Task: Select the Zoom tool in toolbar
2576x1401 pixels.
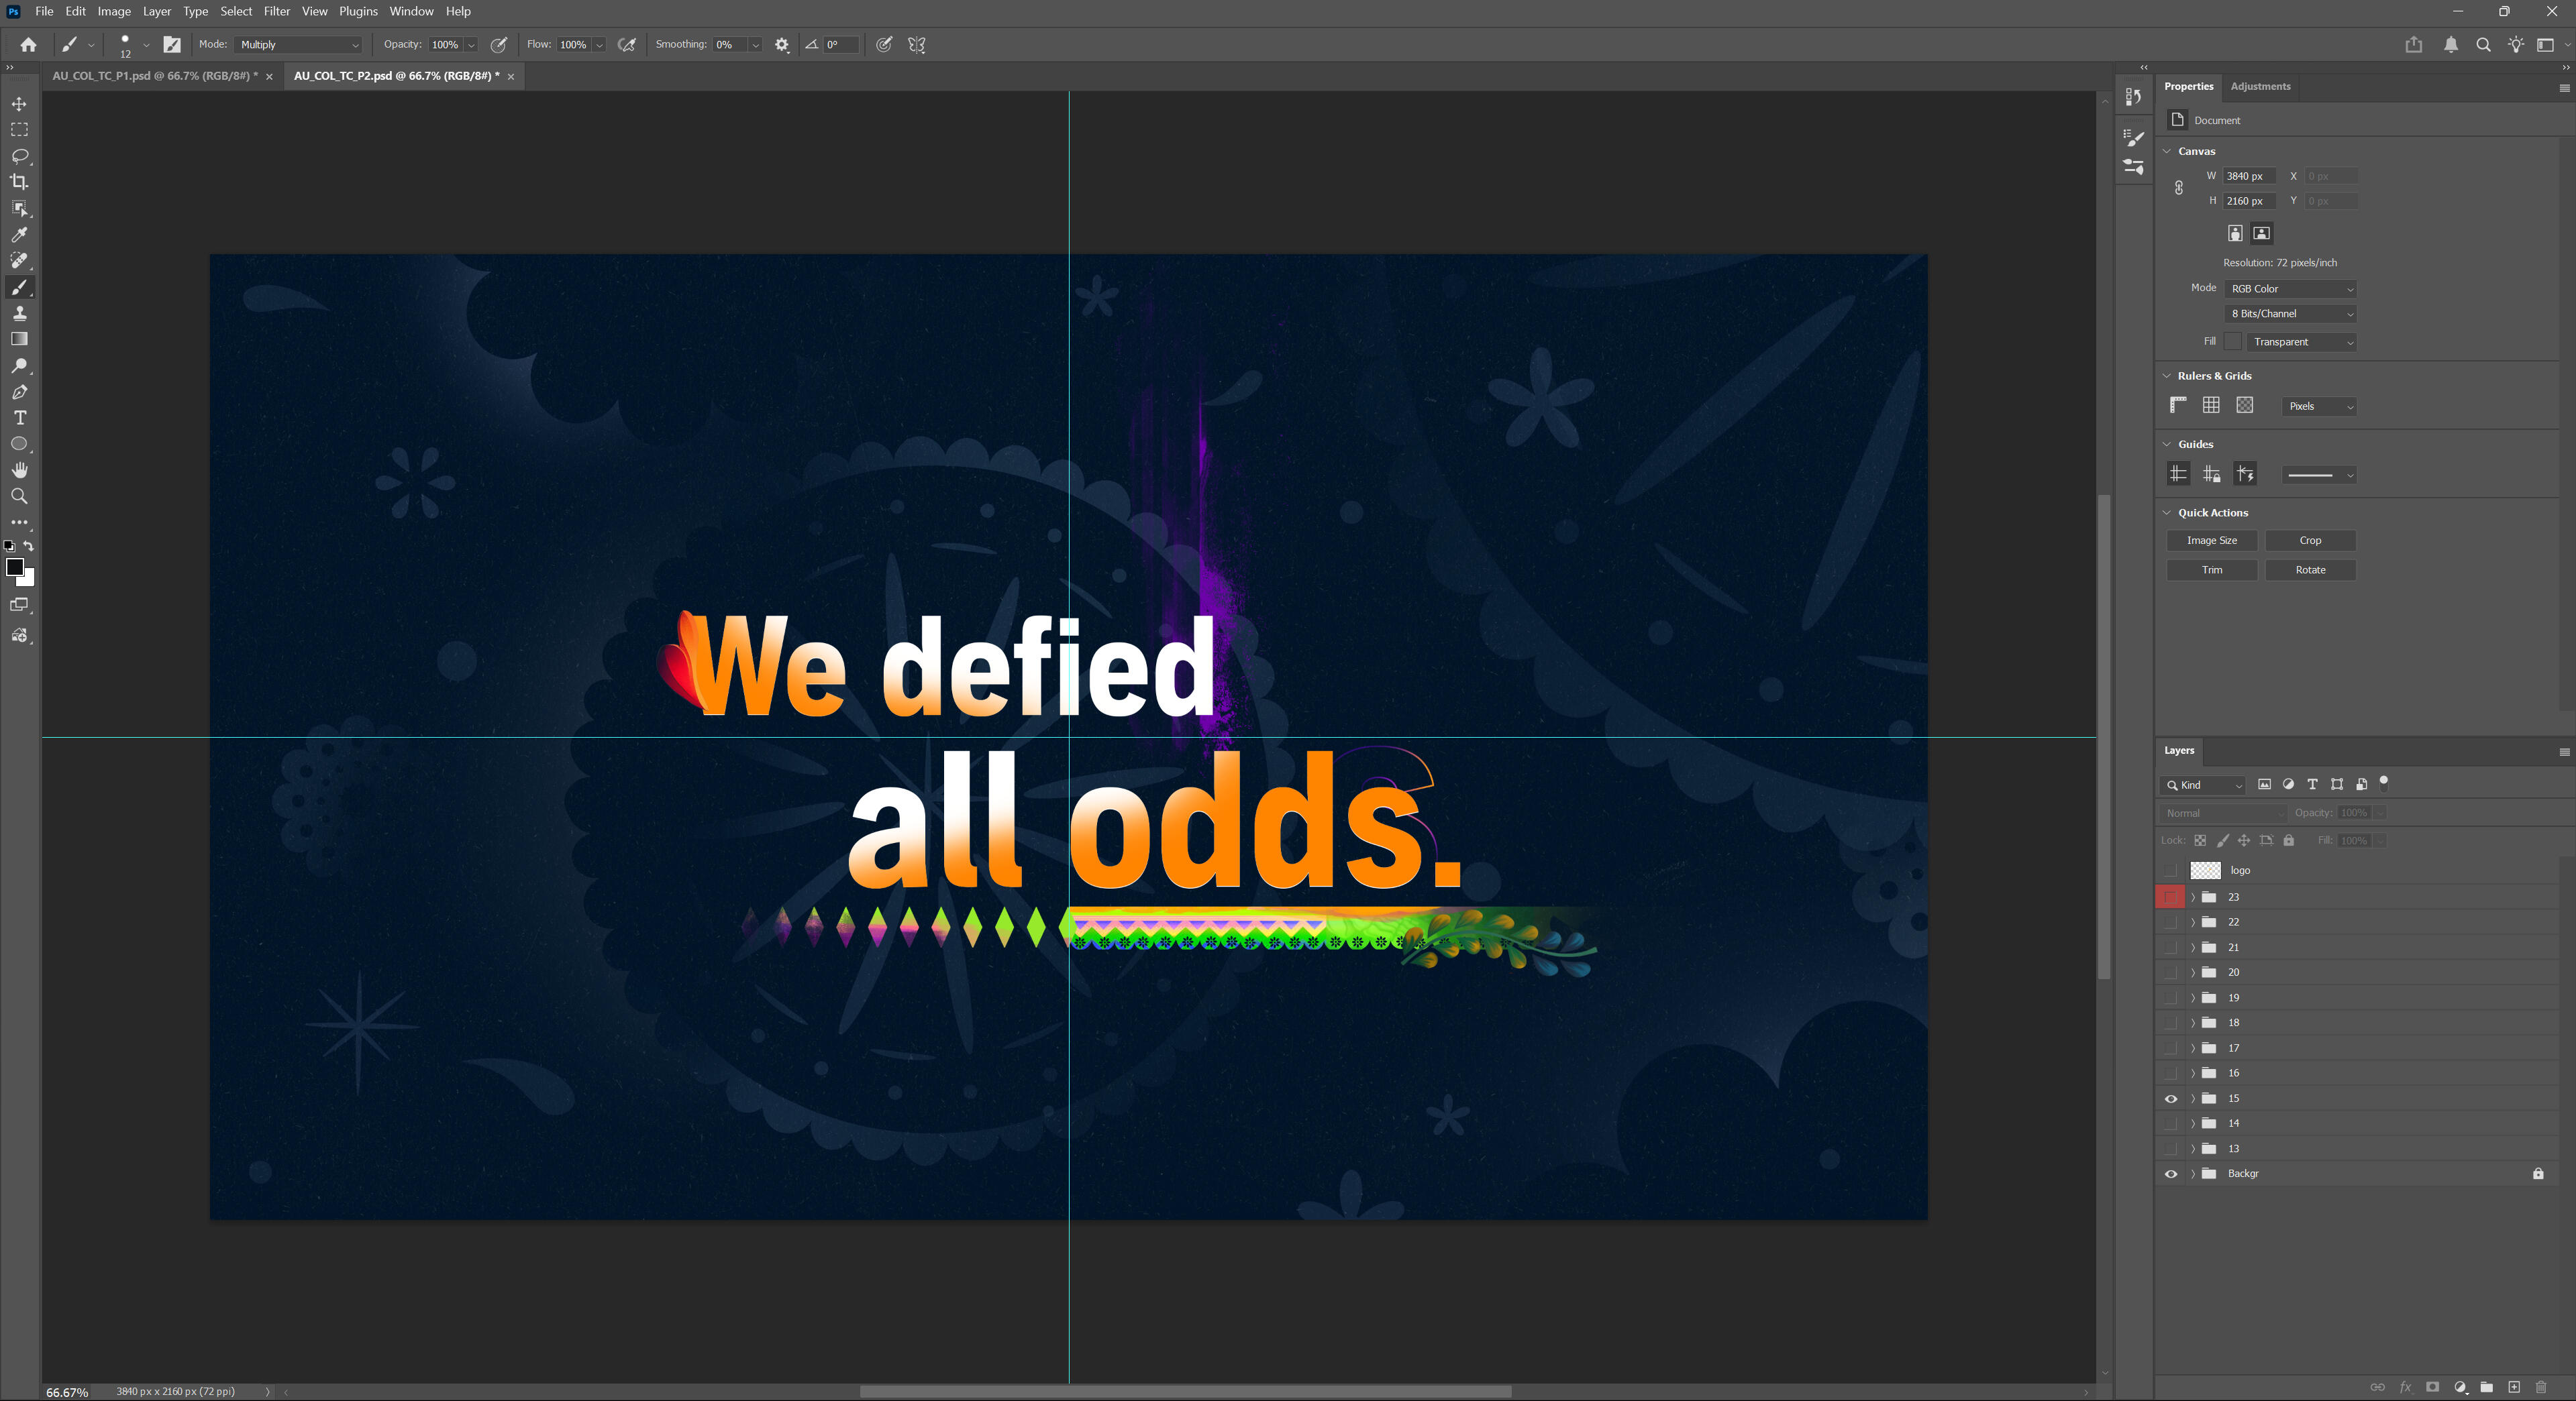Action: pyautogui.click(x=19, y=497)
